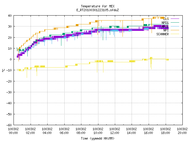The image size is (188, 141).
Task: Click the x-axis tick label 100302 10:00
Action: [x=98, y=131]
